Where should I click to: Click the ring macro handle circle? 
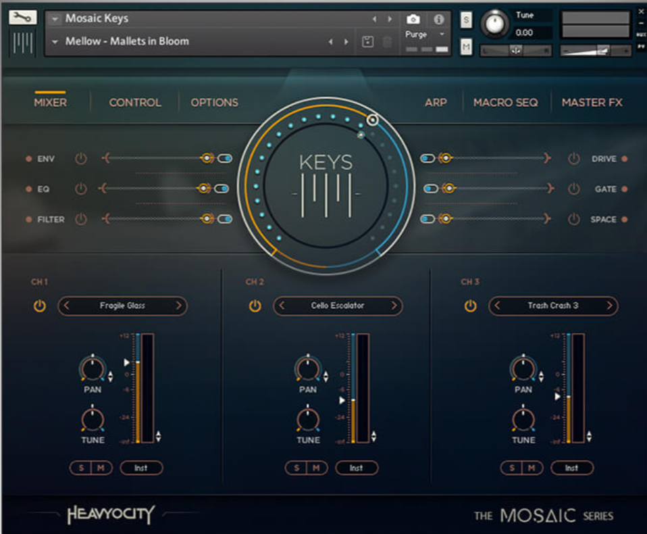372,120
